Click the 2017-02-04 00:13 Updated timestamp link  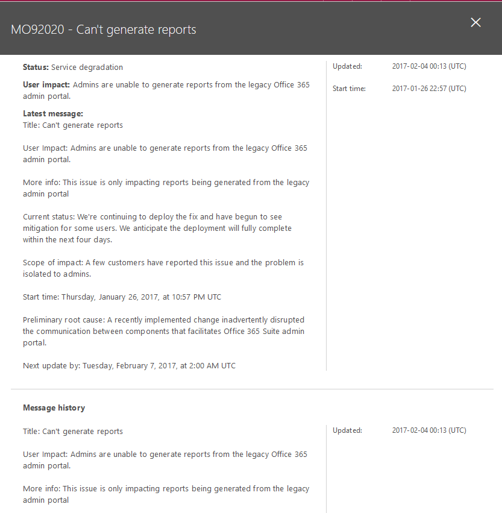428,66
